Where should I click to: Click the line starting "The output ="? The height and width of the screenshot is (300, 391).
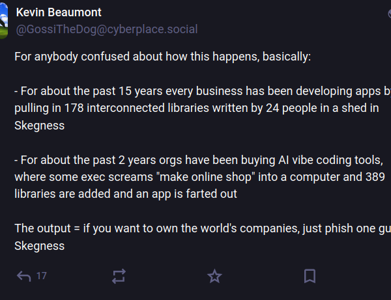(195, 228)
